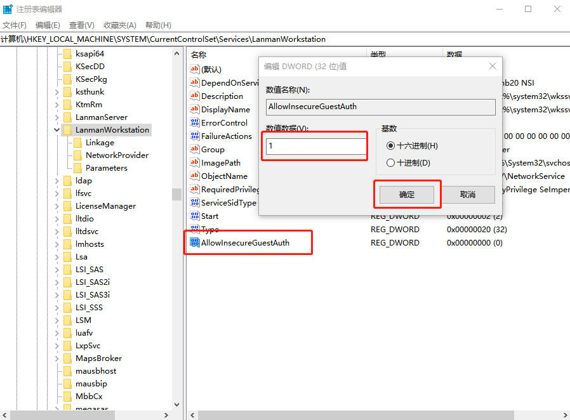Click the AllowInsecureGuestAuth DWORD icon

[195, 242]
